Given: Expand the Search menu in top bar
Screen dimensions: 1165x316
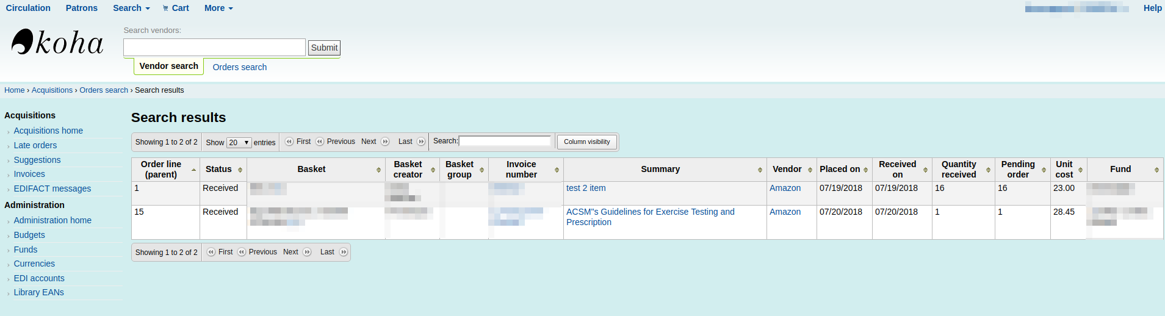Looking at the screenshot, I should tap(131, 8).
